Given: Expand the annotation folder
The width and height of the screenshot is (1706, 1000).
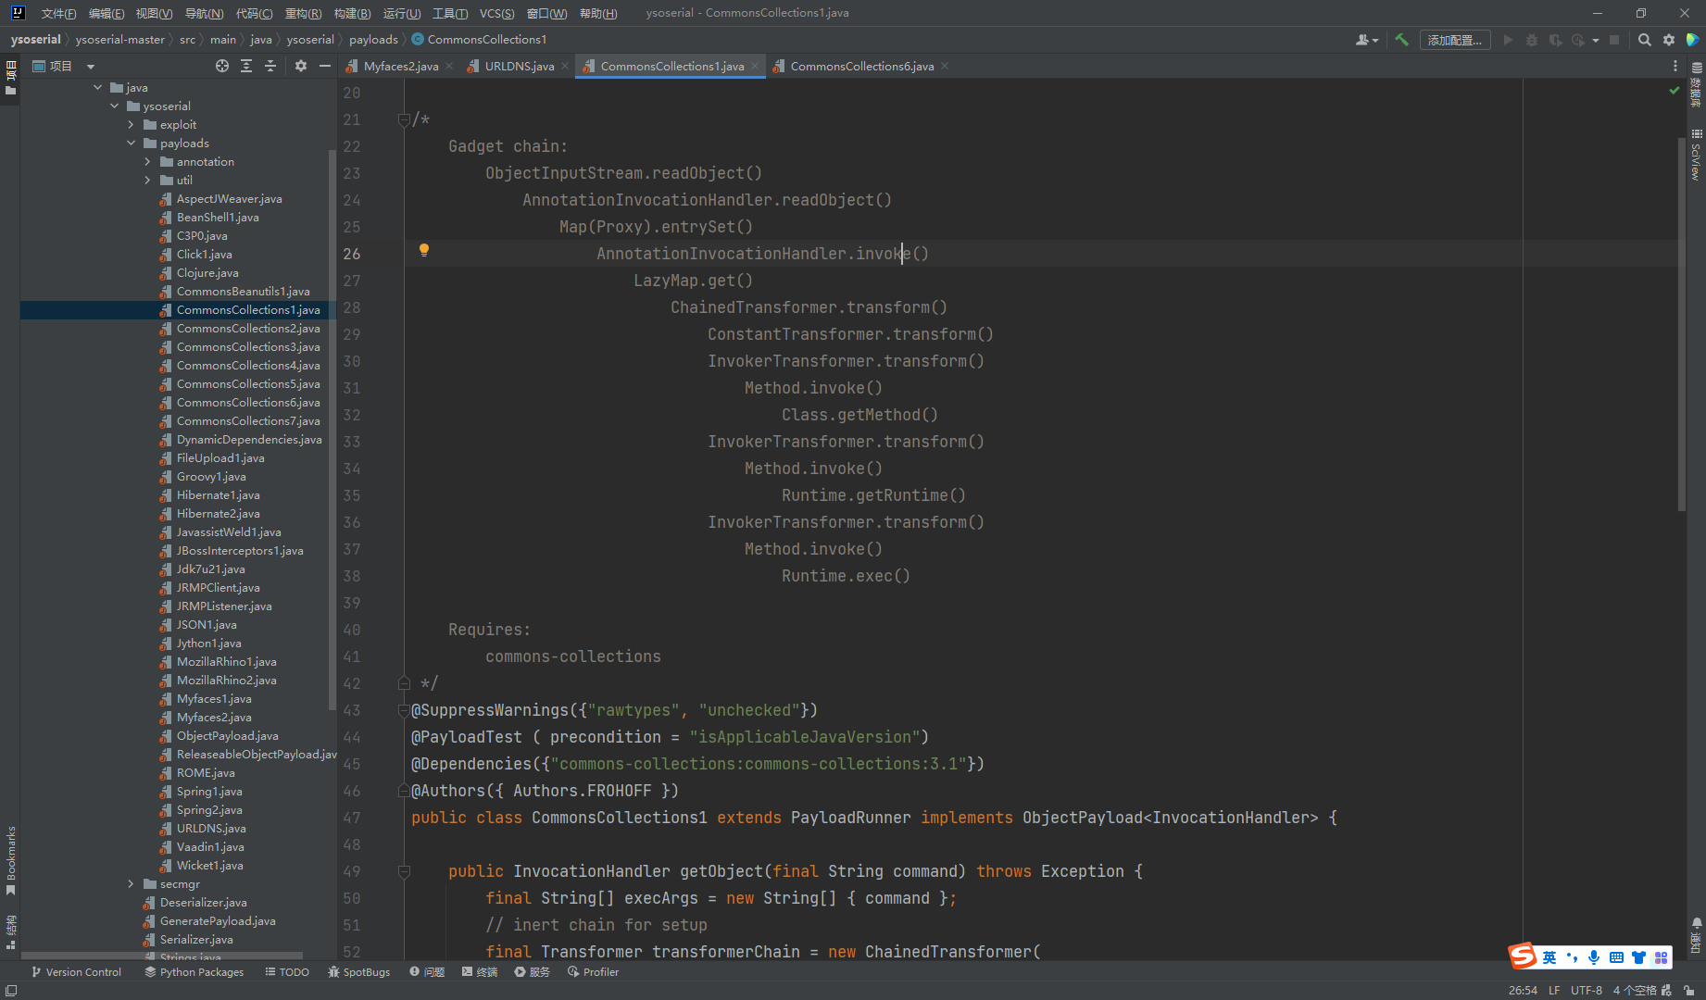Looking at the screenshot, I should 148,161.
